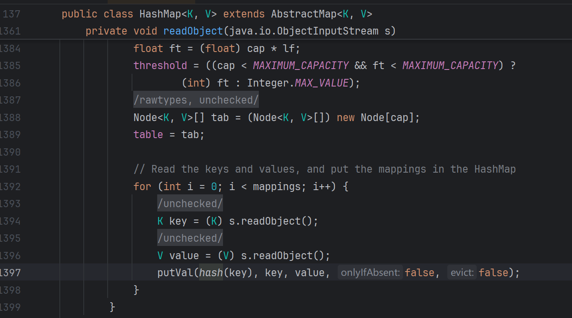This screenshot has width=572, height=318.
Task: Expand the folded "/unchecked/" above the V value line
Action: 190,238
